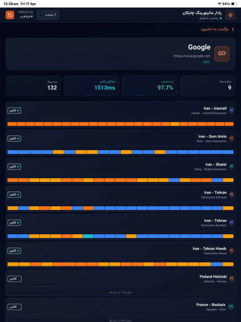This screenshot has height=322, width=241.
Task: Tap the HTTP protocol tag under Google
Action: [206, 62]
